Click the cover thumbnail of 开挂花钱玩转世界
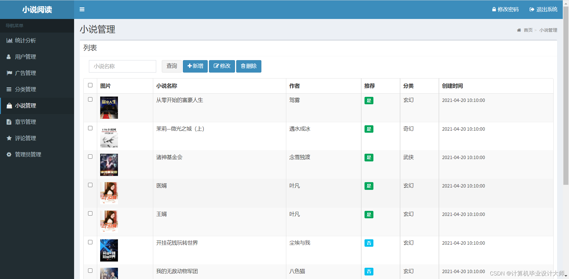 point(109,251)
